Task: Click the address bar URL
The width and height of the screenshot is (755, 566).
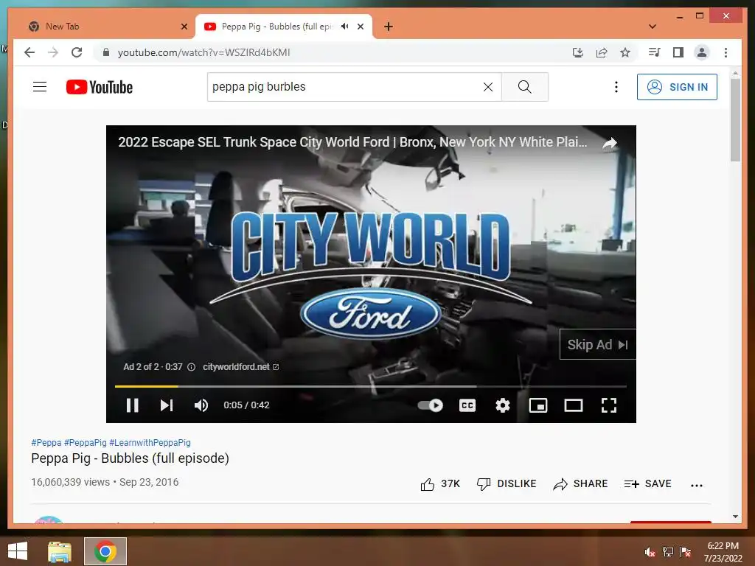Action: tap(203, 52)
